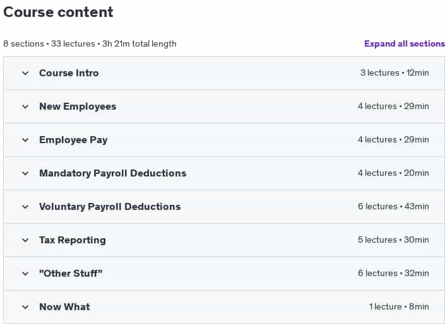Click "5 lectures • 30min" label

click(x=393, y=240)
